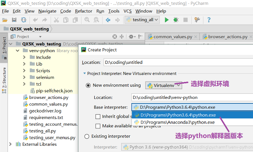Open settings via the wrench icon
253x152 pixels.
197,20
